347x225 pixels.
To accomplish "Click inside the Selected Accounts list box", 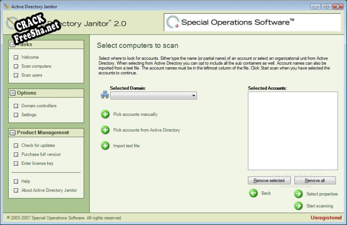I will coord(292,130).
